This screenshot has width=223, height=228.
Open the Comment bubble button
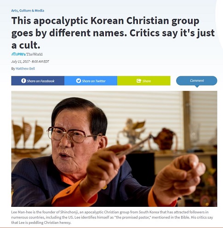tap(197, 81)
